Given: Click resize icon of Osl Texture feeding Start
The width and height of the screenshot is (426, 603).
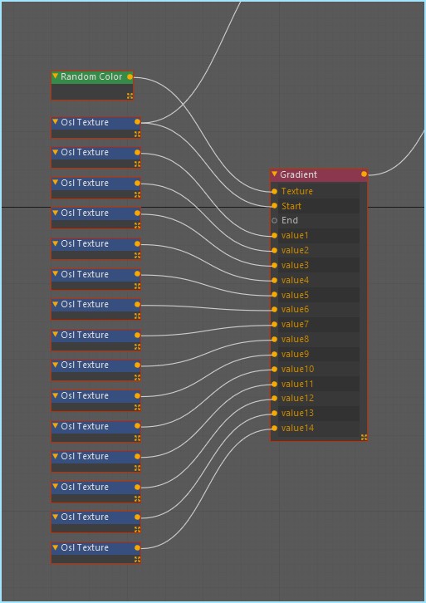Looking at the screenshot, I should 137,135.
